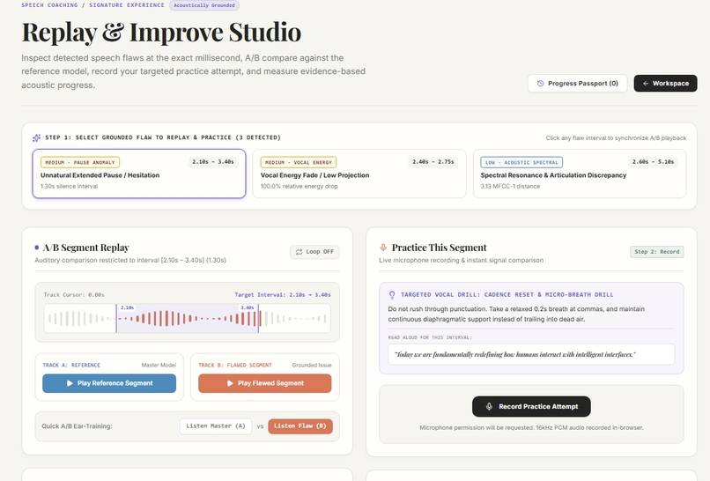Viewport: 710px width, 481px height.
Task: Click the Track A: Reference label
Action: (71, 365)
